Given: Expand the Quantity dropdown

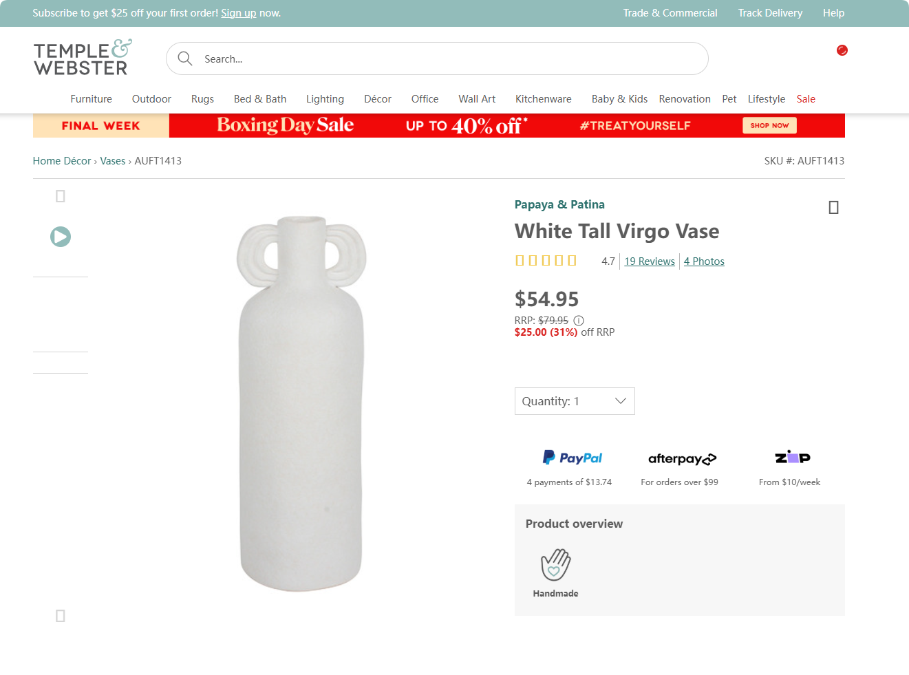Looking at the screenshot, I should coord(575,401).
